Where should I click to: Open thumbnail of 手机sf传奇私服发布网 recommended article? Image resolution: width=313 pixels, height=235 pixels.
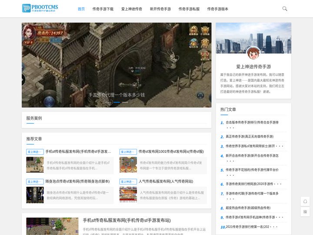click(35, 164)
